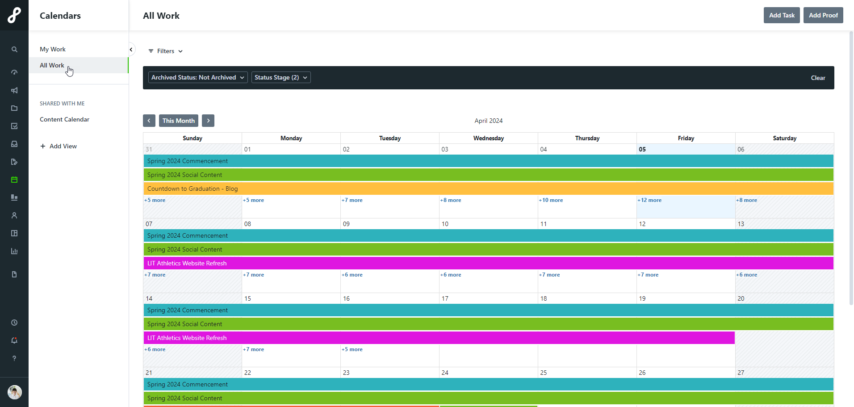Show +12 more on Friday 05
This screenshot has height=407, width=854.
tap(649, 200)
